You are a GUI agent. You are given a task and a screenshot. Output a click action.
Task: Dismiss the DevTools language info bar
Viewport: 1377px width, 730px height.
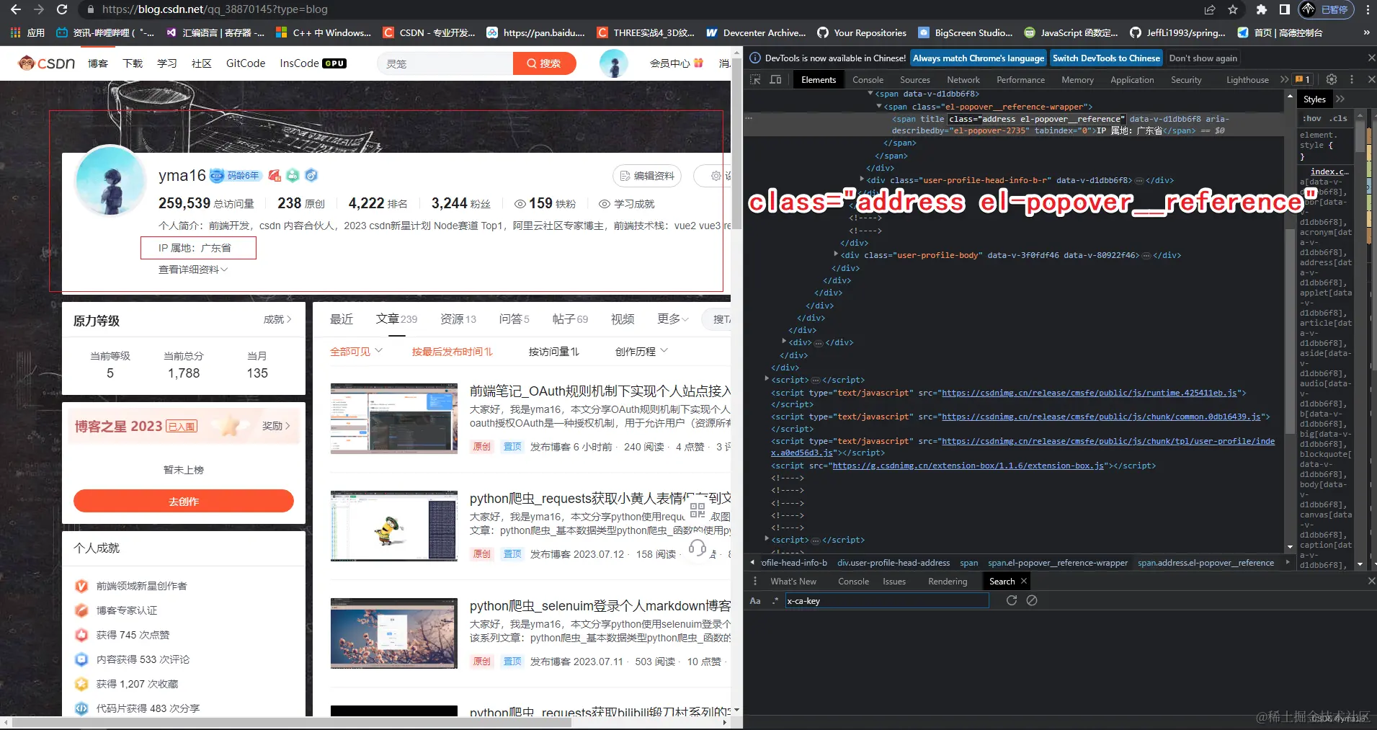coord(1371,58)
